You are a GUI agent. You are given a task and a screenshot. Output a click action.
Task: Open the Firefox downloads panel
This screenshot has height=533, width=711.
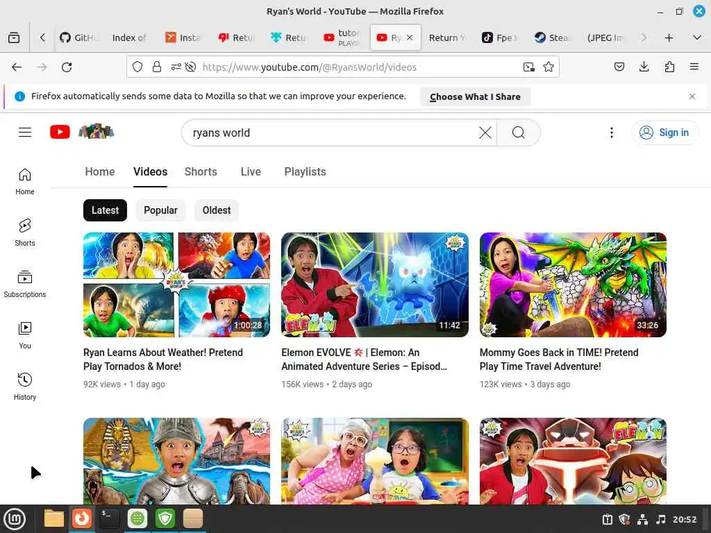(x=644, y=67)
